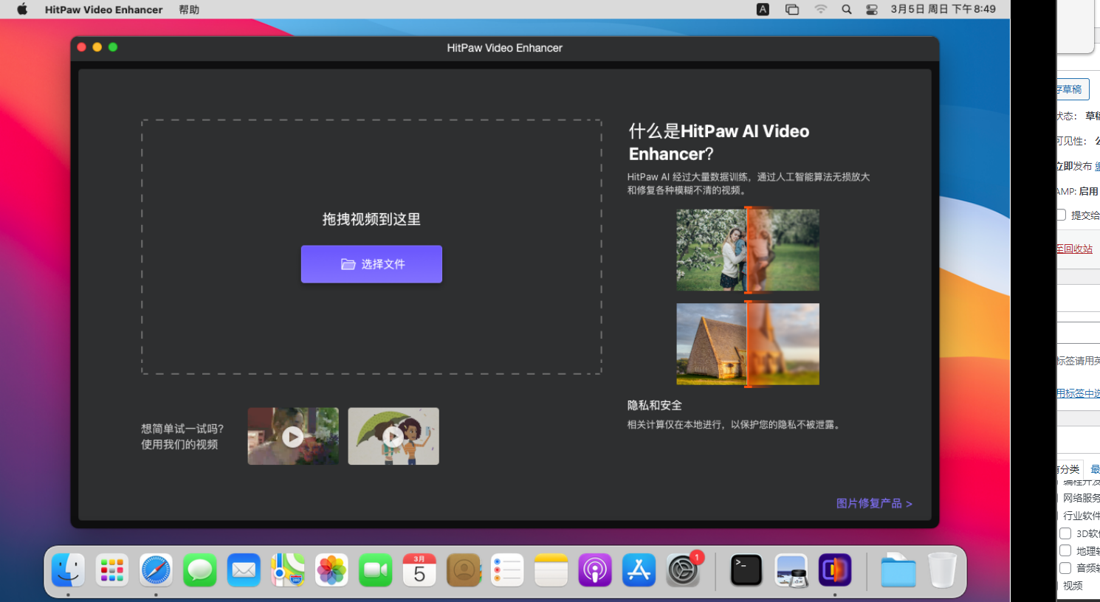Viewport: 1100px width, 602px height.
Task: Click the couple photo comparison slider handle
Action: (747, 250)
